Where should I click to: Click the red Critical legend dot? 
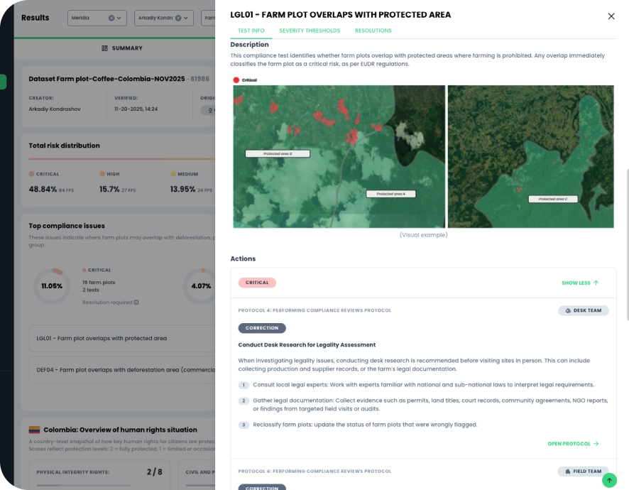(x=236, y=80)
